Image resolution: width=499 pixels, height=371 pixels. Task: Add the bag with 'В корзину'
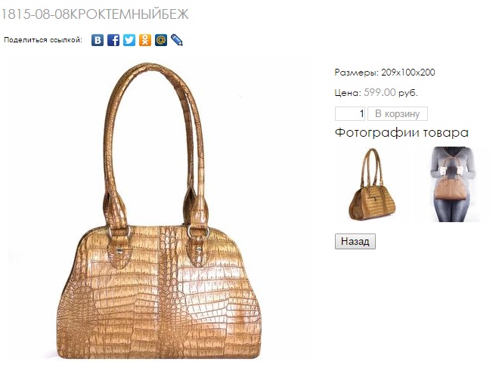tap(398, 113)
